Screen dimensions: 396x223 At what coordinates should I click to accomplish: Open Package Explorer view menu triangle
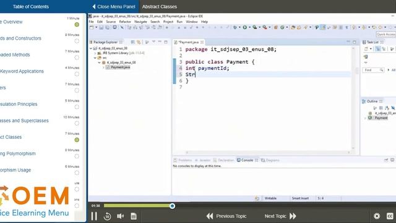coord(153,42)
